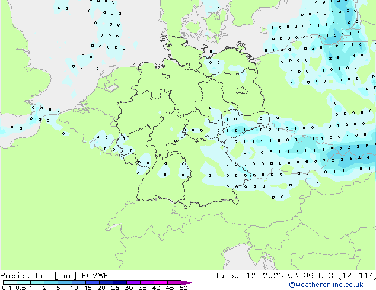Viewport: 376px width, 290px height.
Task: Click the 'ECMWF' model label
Action: coord(95,276)
